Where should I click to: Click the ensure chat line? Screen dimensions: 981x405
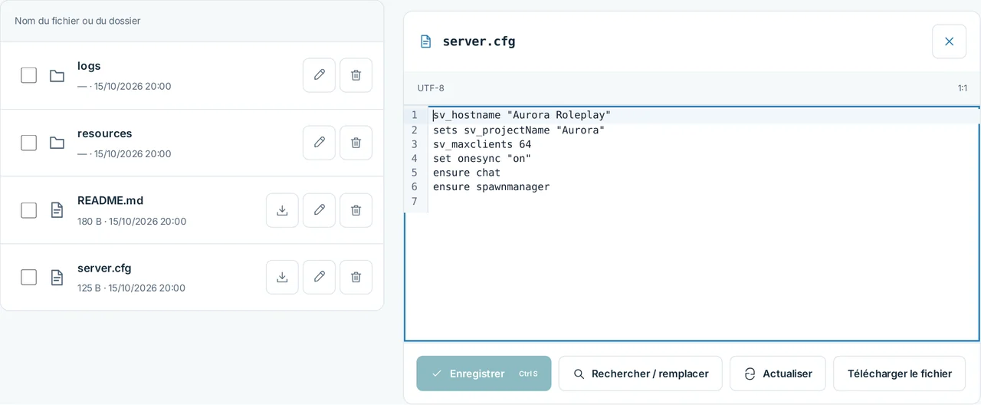pos(467,173)
